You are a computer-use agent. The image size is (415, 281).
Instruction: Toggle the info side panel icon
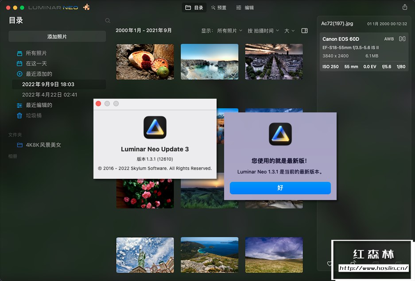click(304, 31)
